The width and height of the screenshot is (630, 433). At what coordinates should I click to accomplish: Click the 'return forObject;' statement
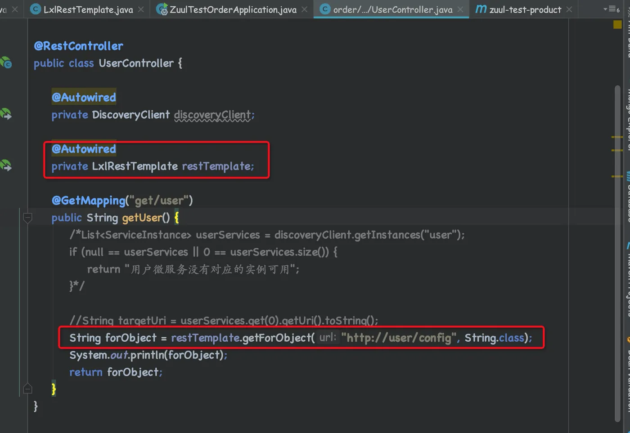pyautogui.click(x=116, y=372)
